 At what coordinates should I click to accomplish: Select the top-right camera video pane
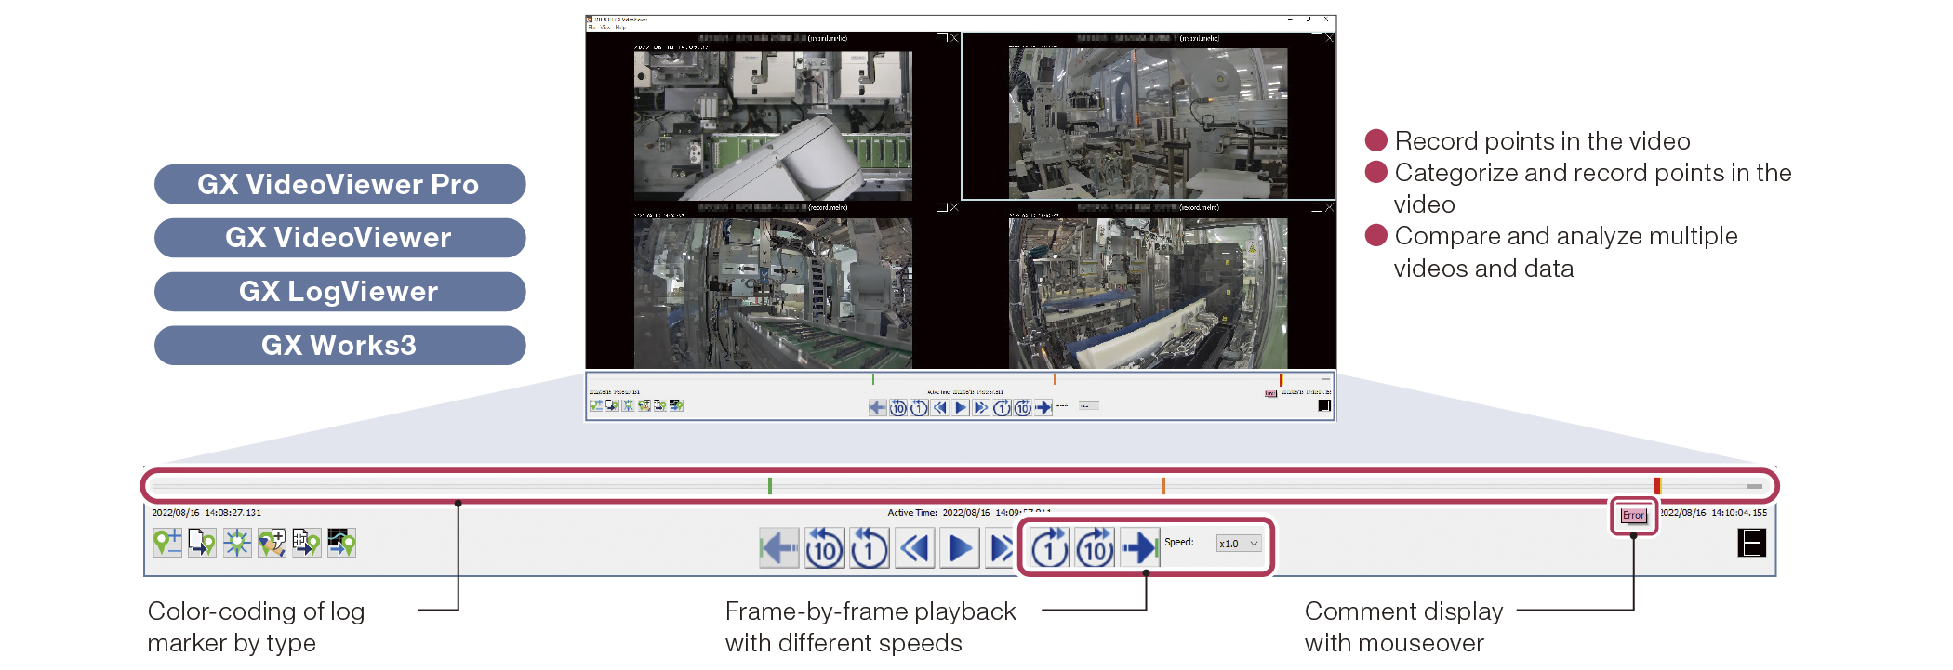pyautogui.click(x=1148, y=116)
